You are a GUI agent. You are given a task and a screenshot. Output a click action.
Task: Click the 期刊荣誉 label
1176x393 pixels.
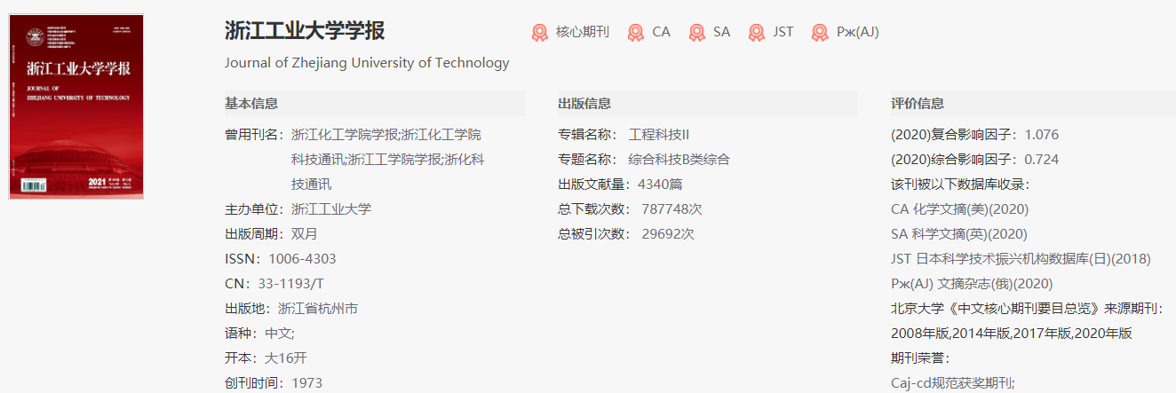920,358
